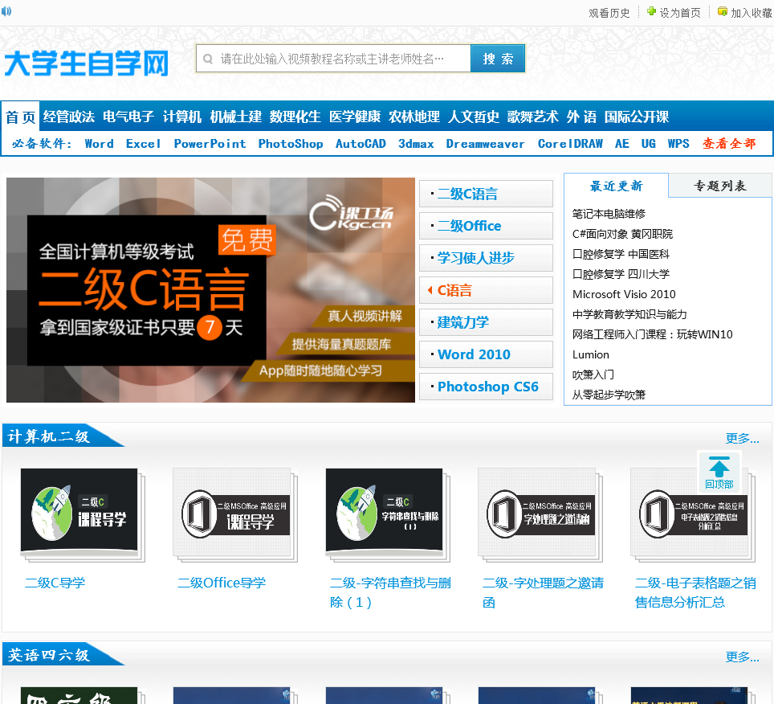The image size is (774, 704).
Task: Open 人文哲史 category
Action: [x=474, y=117]
